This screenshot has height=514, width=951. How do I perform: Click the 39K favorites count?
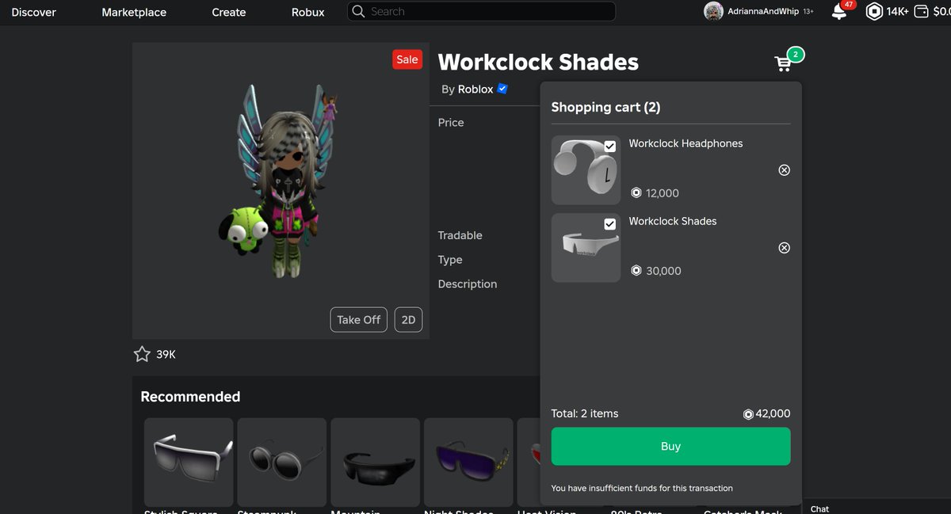tap(166, 355)
